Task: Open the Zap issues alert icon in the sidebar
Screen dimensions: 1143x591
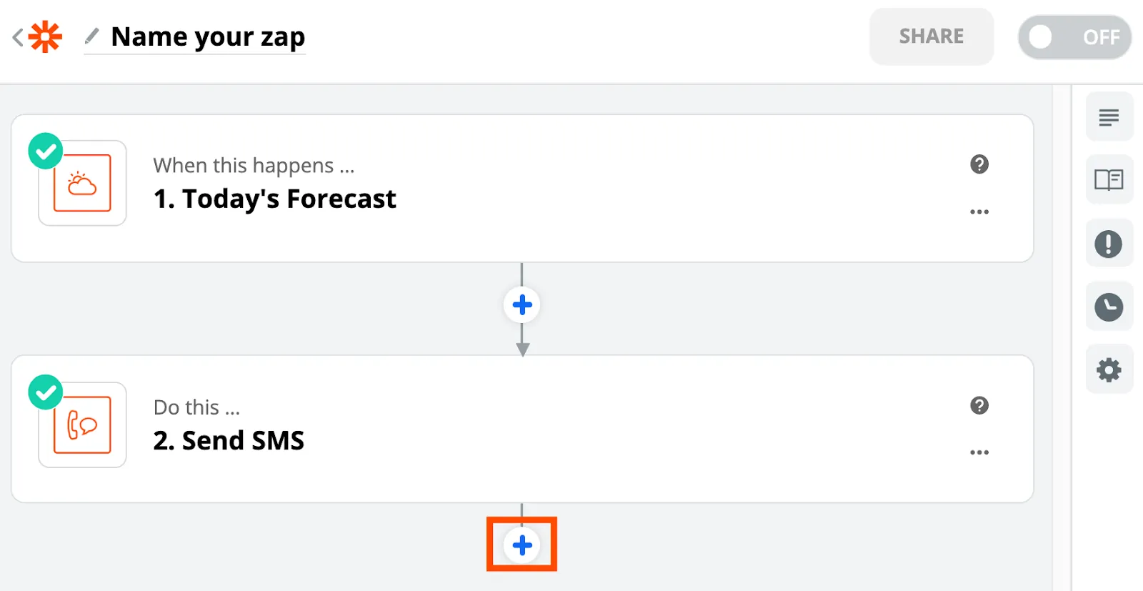Action: [x=1108, y=243]
